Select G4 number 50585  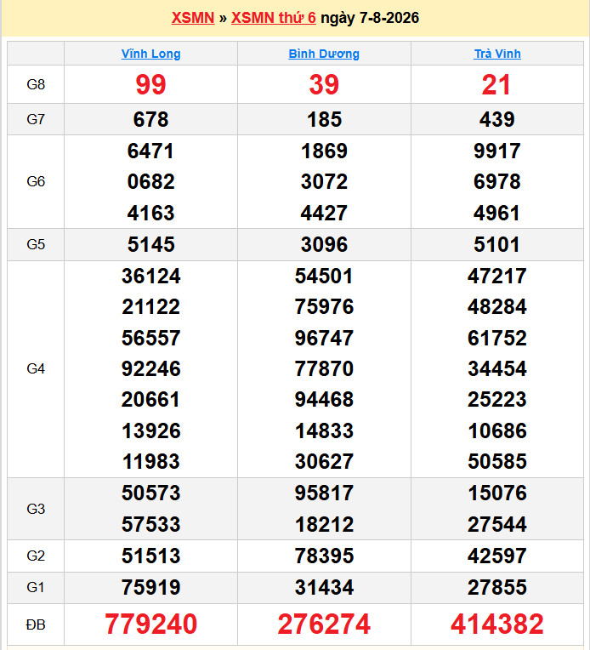tap(497, 462)
